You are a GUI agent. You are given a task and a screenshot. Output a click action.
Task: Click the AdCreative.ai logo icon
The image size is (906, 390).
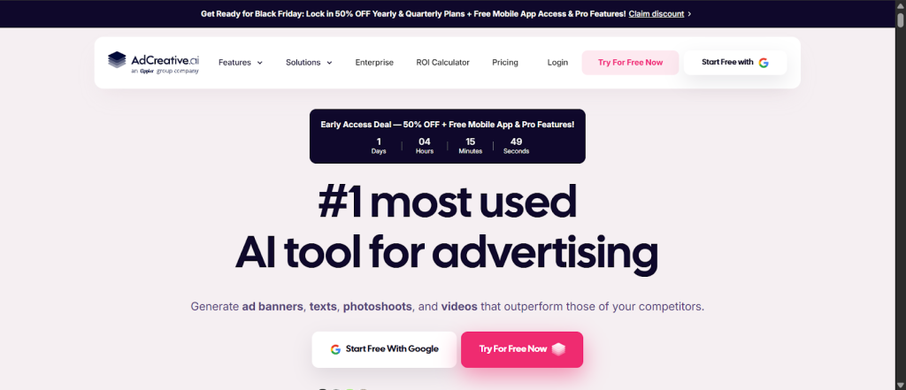coord(117,60)
